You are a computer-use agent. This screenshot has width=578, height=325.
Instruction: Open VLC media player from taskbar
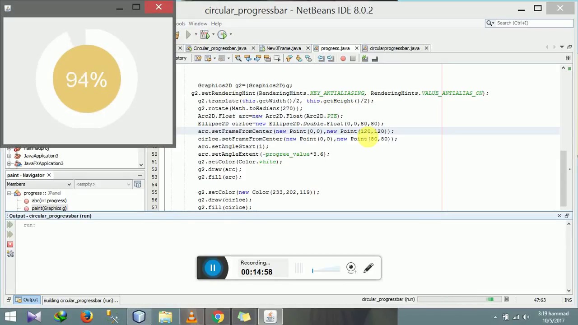[x=191, y=317]
